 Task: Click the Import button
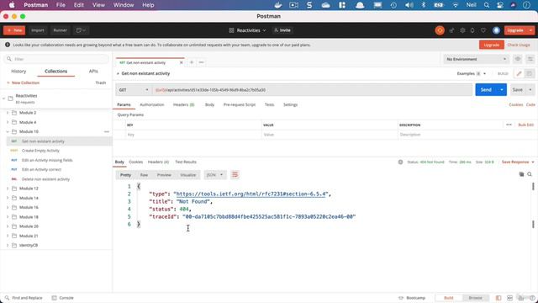(37, 30)
